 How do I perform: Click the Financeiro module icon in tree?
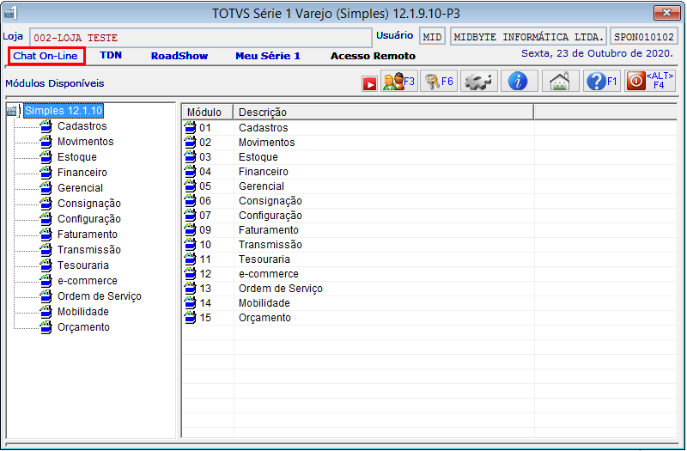[x=46, y=173]
